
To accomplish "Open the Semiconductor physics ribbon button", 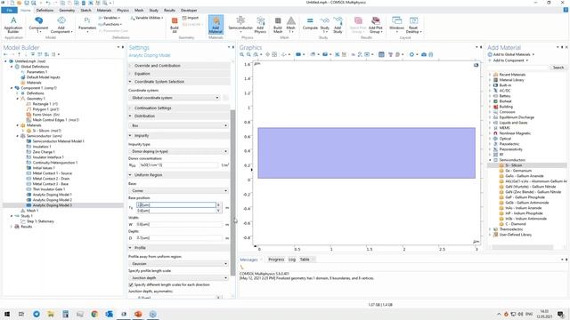I will [x=240, y=25].
